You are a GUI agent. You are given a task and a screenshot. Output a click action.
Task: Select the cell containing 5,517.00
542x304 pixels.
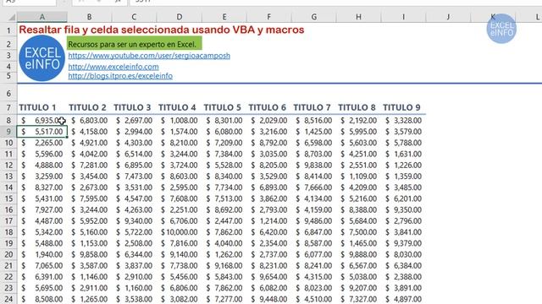(x=42, y=132)
